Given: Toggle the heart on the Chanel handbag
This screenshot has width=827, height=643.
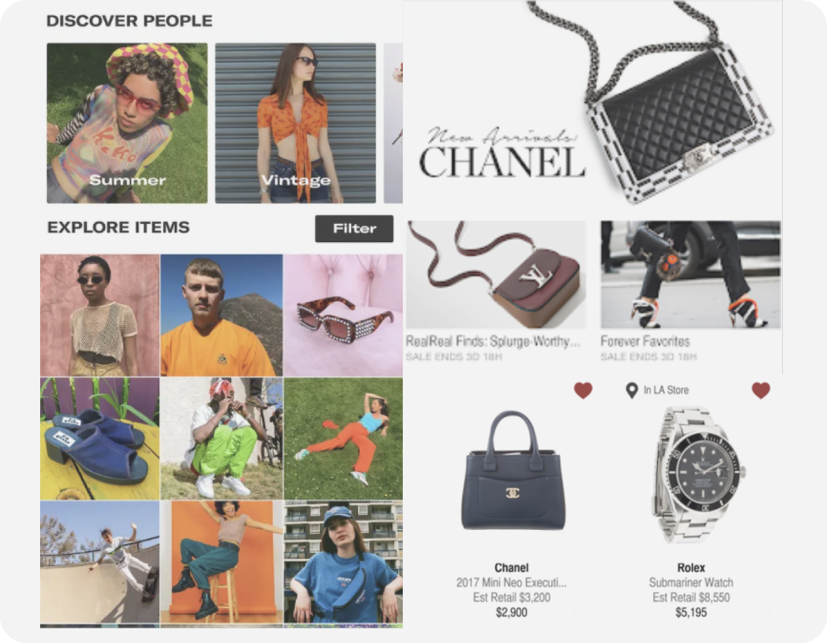Looking at the screenshot, I should pyautogui.click(x=583, y=390).
